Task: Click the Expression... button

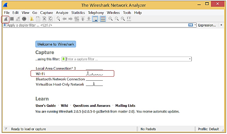Action: (x=207, y=25)
